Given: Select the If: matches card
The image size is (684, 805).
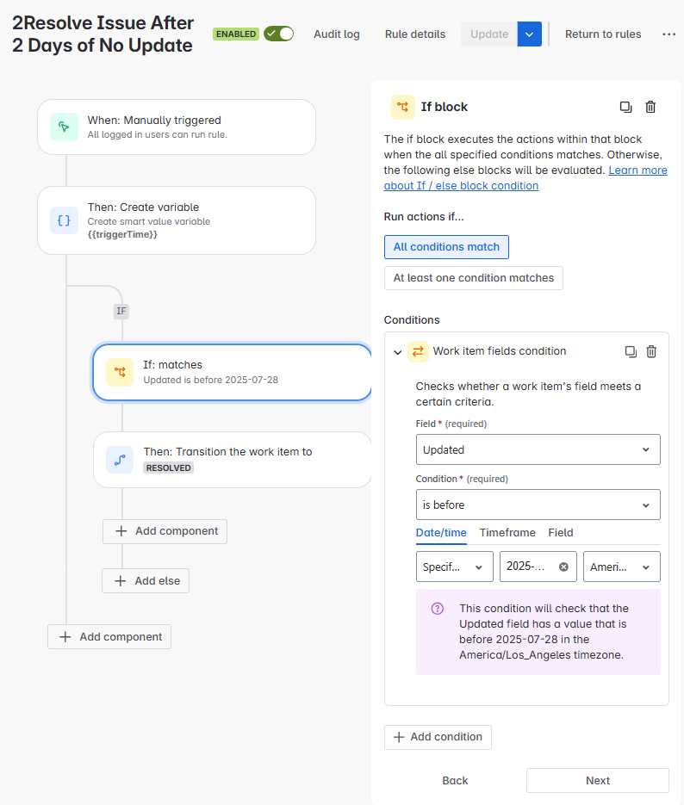Looking at the screenshot, I should pos(232,372).
